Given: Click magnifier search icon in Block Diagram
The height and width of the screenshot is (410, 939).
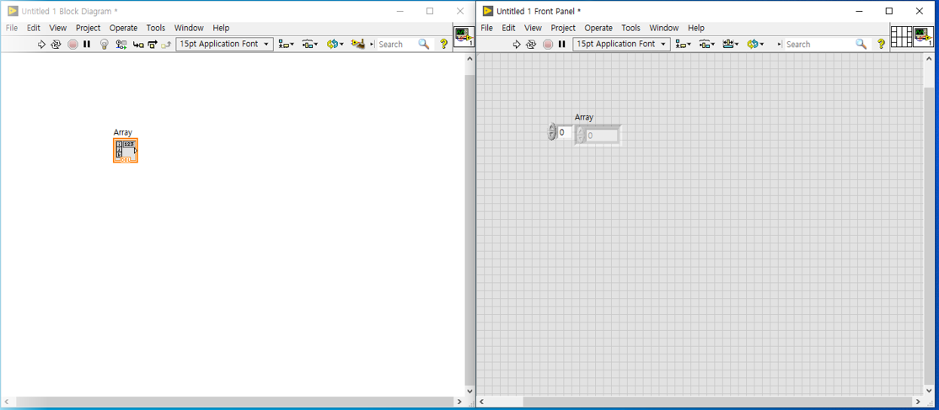Looking at the screenshot, I should [x=424, y=45].
